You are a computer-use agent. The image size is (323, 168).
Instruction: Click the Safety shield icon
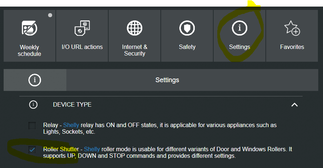click(187, 28)
